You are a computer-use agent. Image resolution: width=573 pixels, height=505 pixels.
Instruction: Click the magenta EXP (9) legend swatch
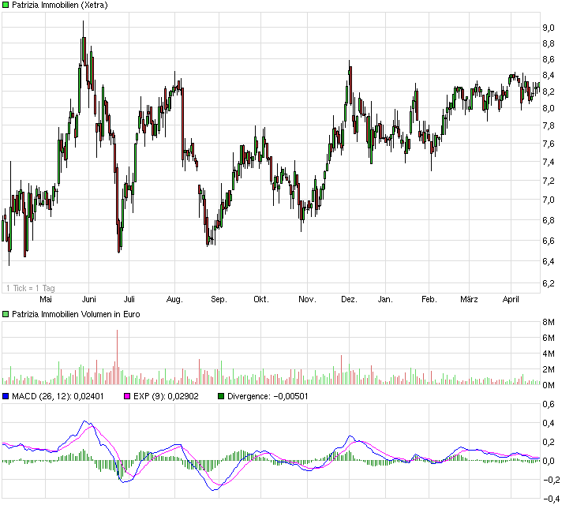click(x=127, y=396)
